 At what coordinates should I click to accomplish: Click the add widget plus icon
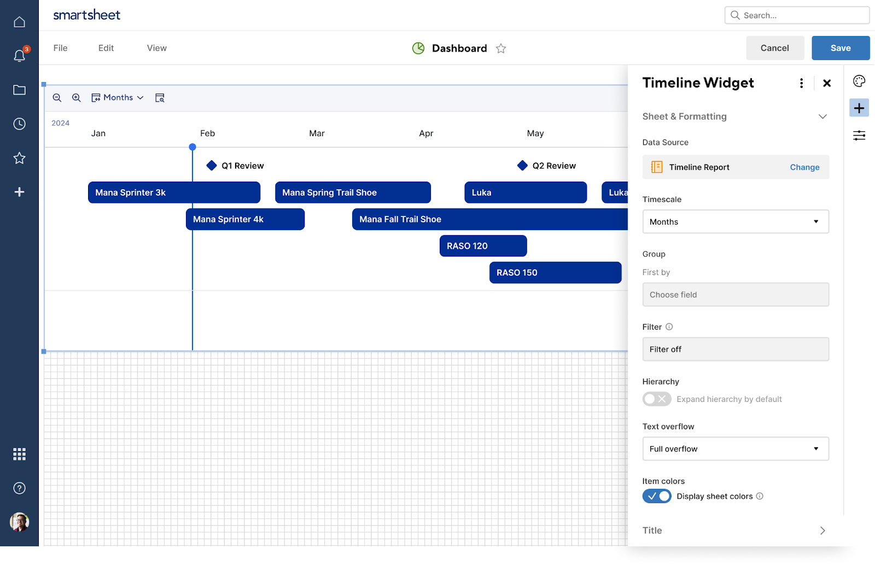(x=859, y=108)
